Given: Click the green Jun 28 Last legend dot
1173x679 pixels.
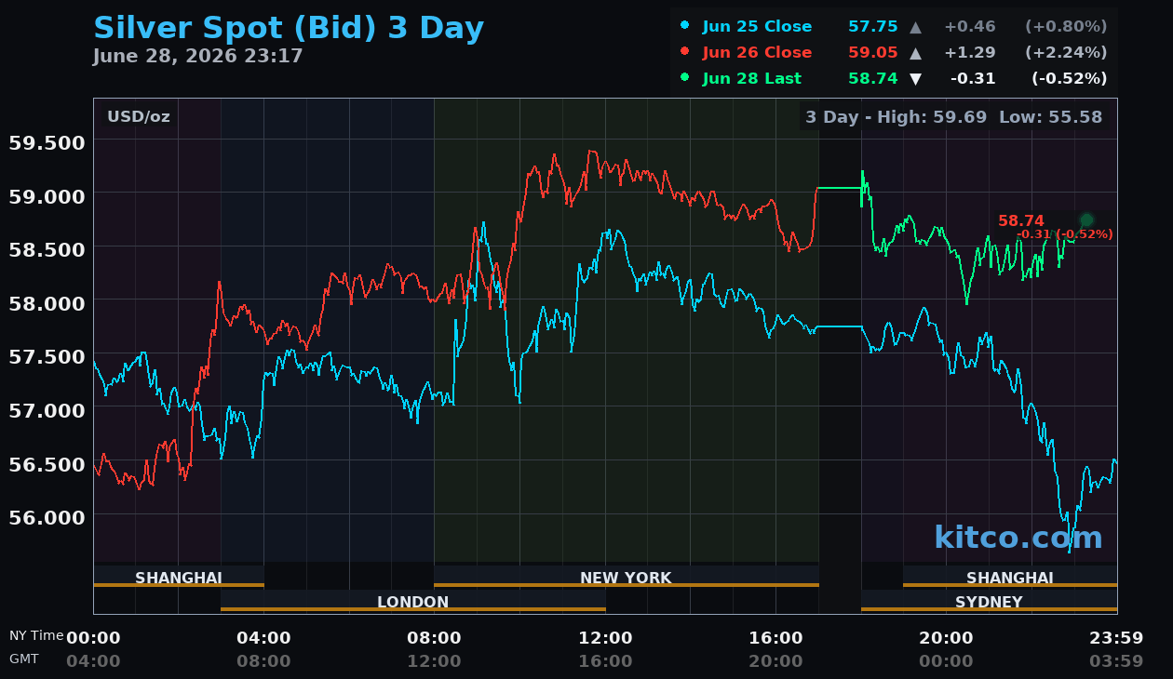Looking at the screenshot, I should [x=685, y=77].
